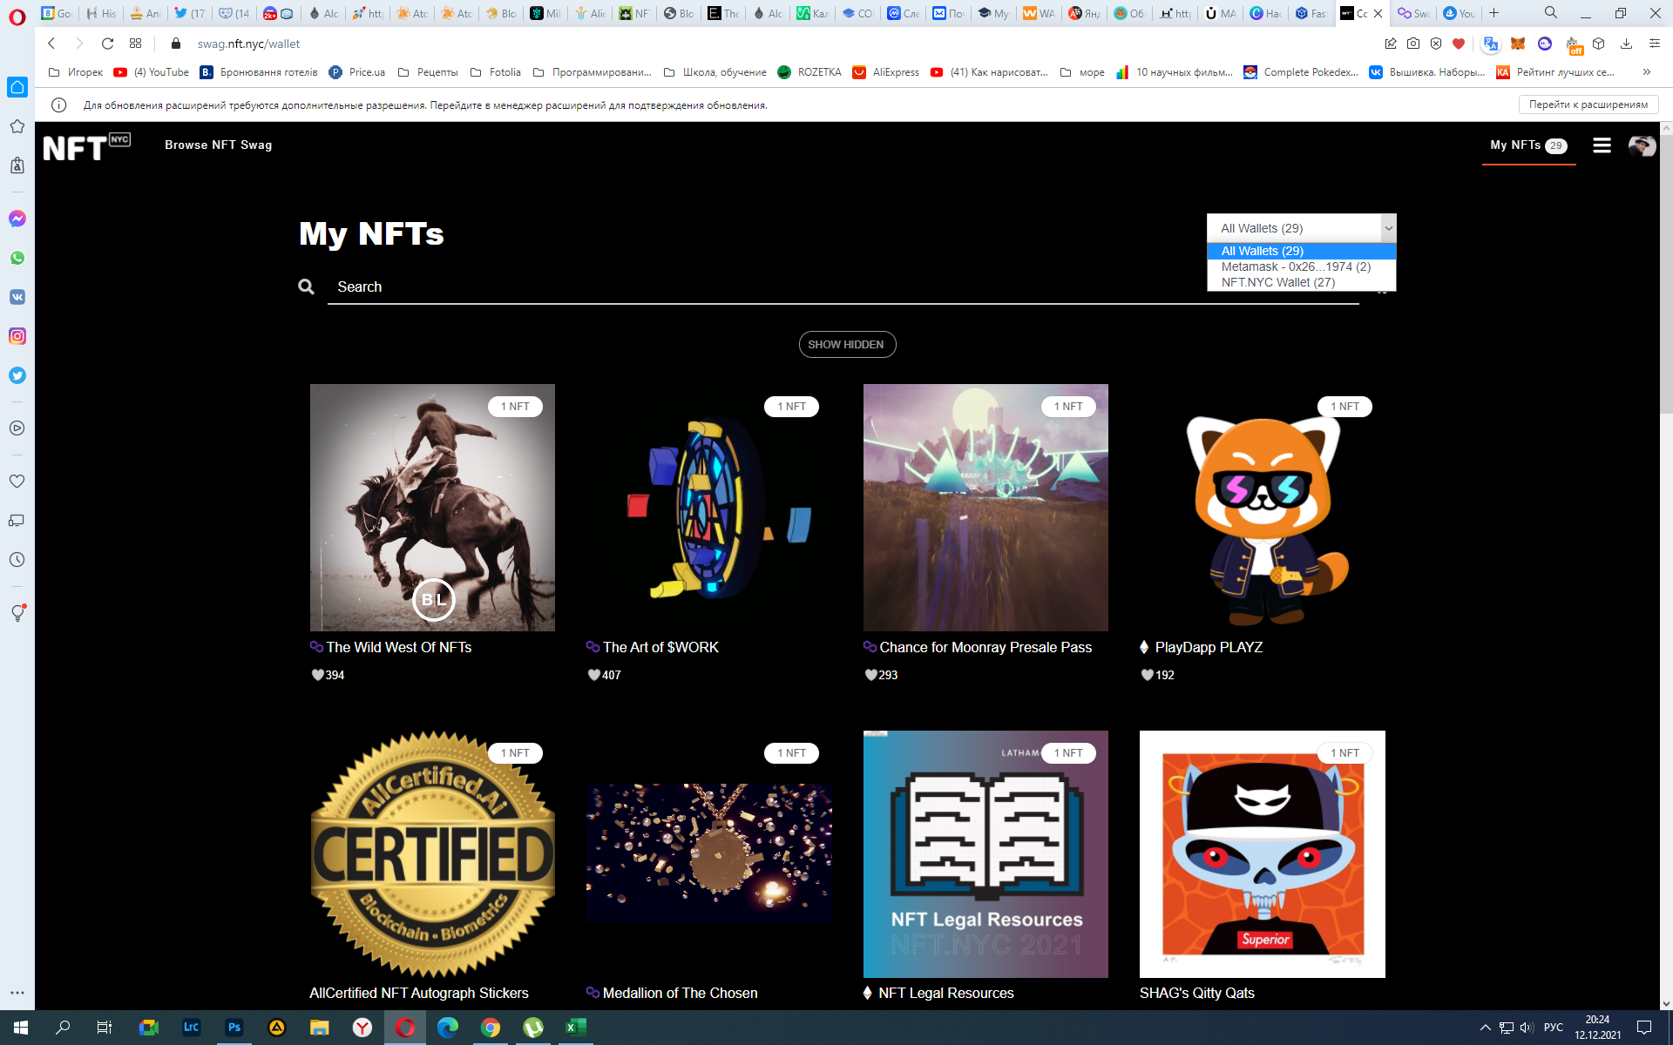Open the user profile avatar
This screenshot has height=1045, width=1673.
(x=1642, y=145)
